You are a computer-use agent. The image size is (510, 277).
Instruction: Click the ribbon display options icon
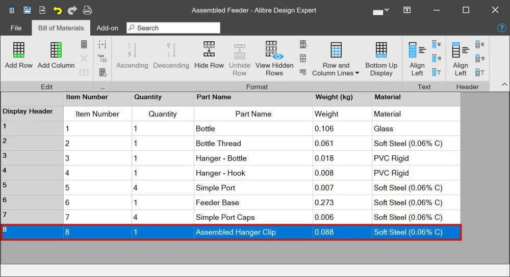click(407, 10)
